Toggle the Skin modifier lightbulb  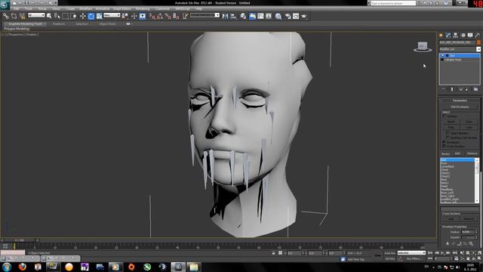pos(443,55)
